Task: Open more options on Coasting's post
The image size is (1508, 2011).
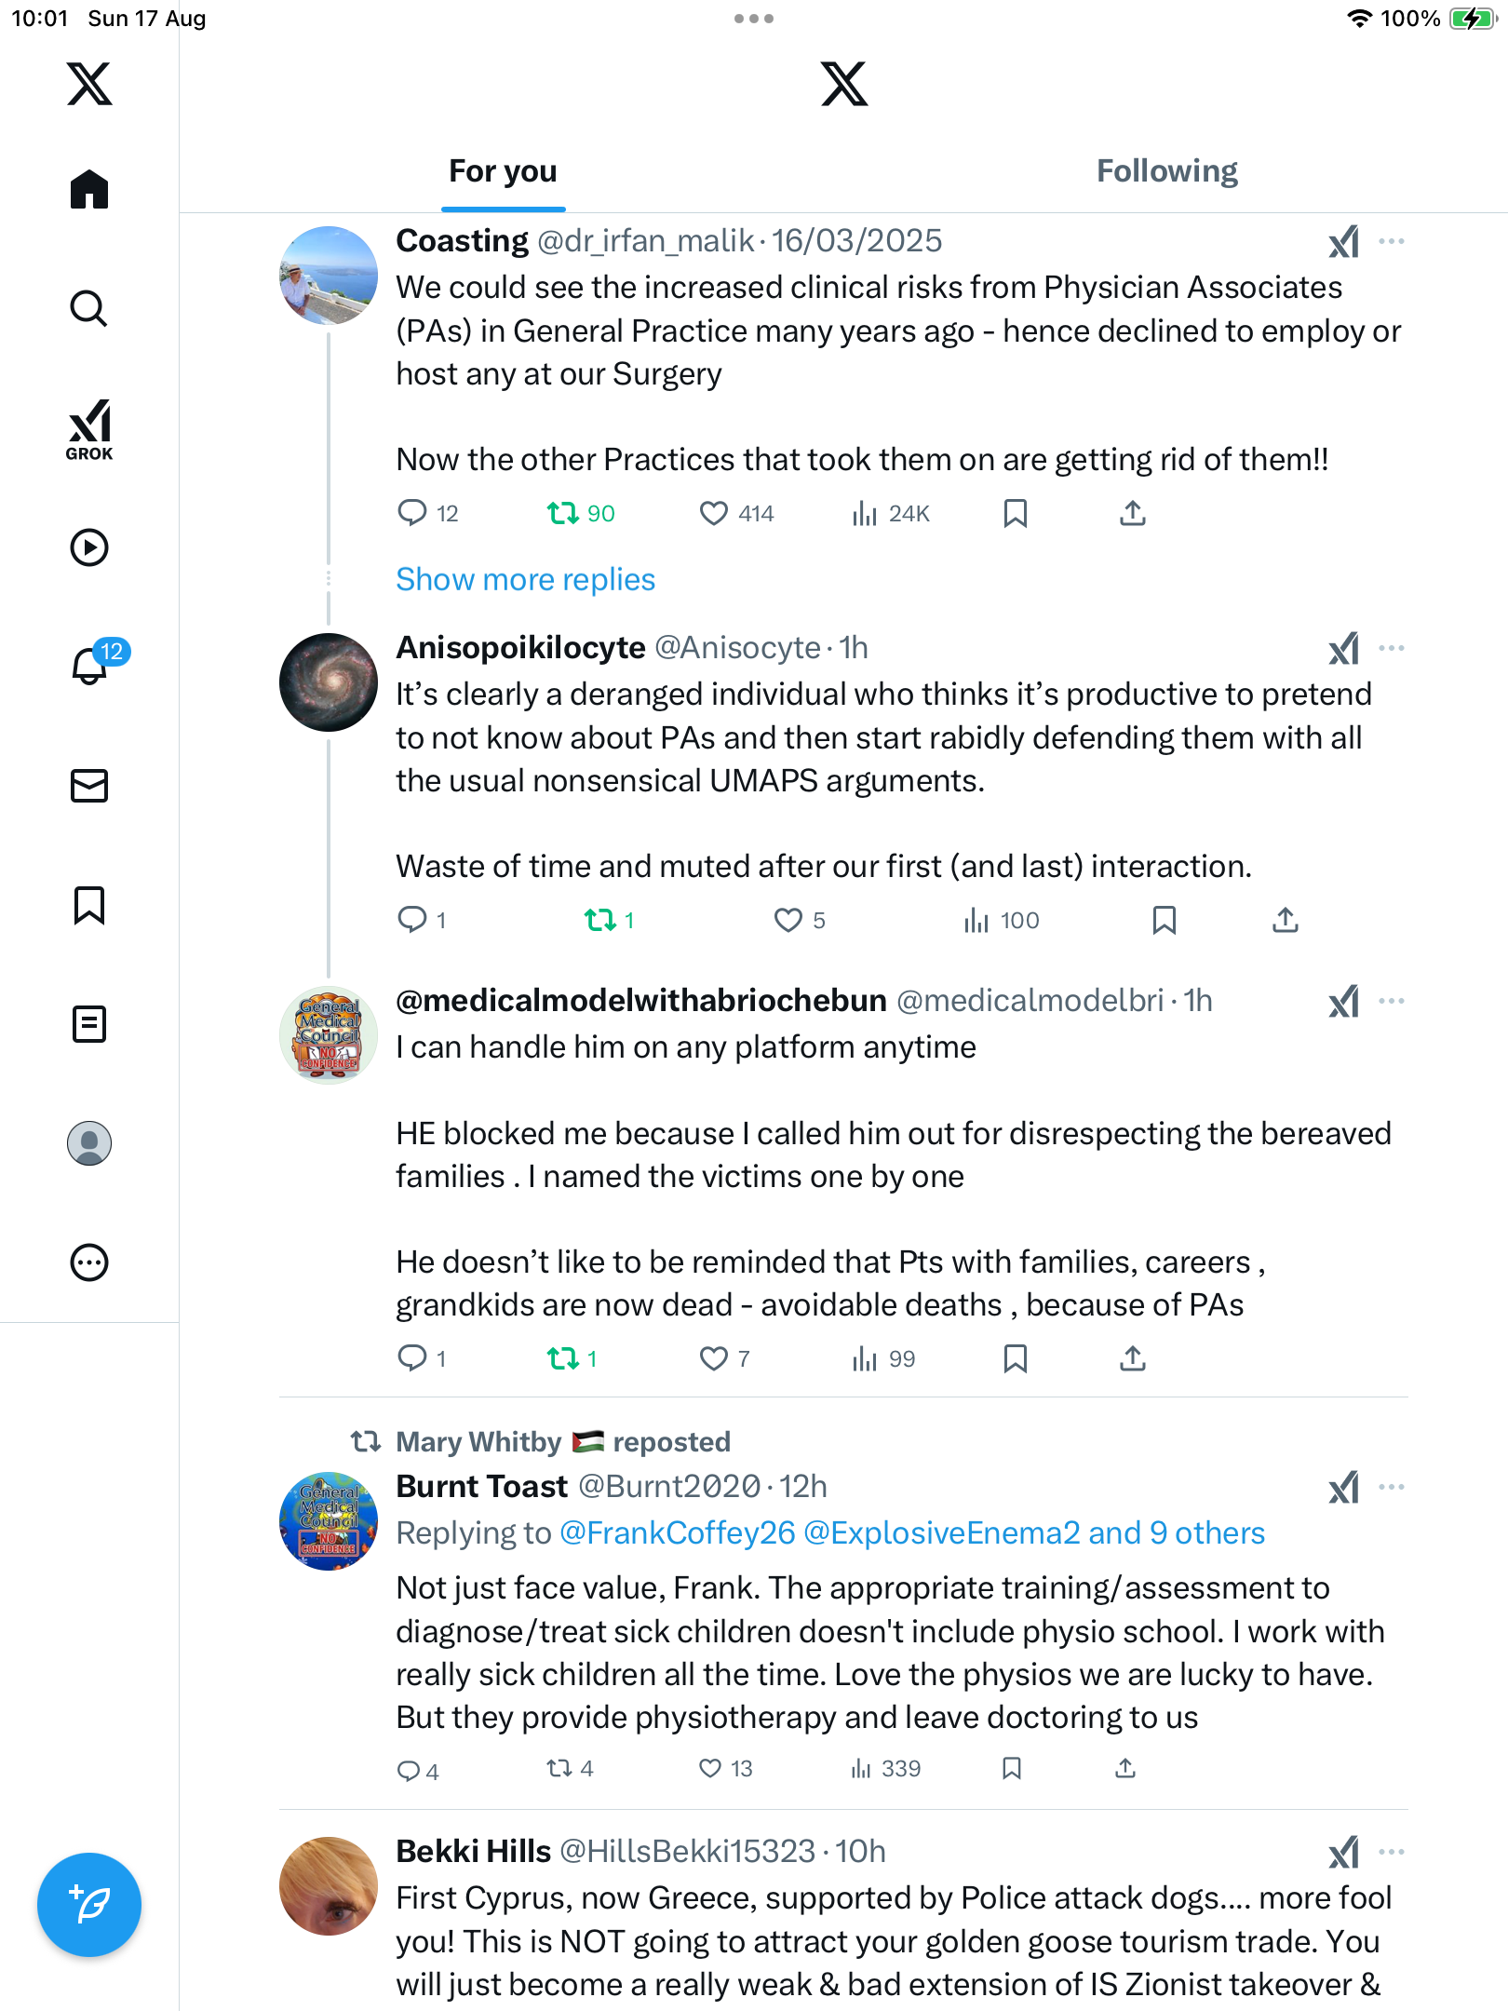Action: pos(1392,242)
